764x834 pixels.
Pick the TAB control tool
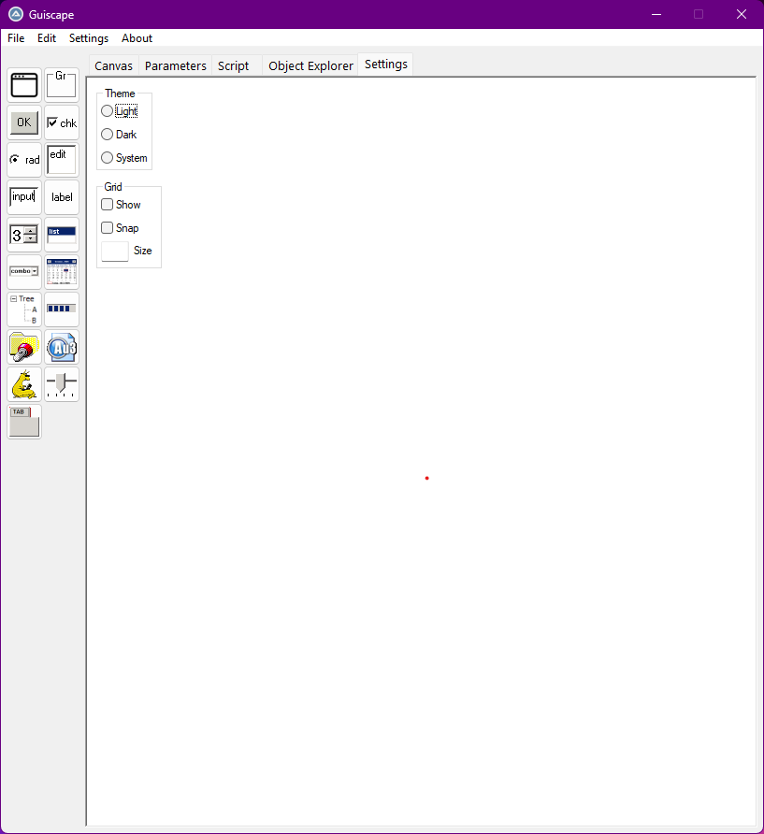[x=24, y=422]
